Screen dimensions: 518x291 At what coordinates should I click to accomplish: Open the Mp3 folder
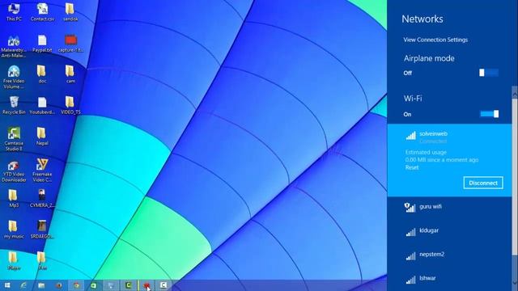[14, 198]
